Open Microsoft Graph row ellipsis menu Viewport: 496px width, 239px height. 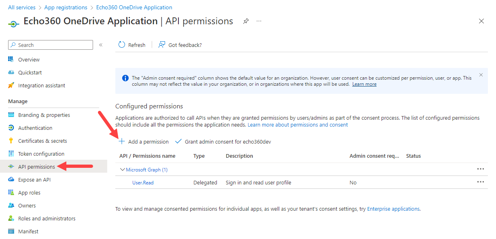tap(481, 169)
